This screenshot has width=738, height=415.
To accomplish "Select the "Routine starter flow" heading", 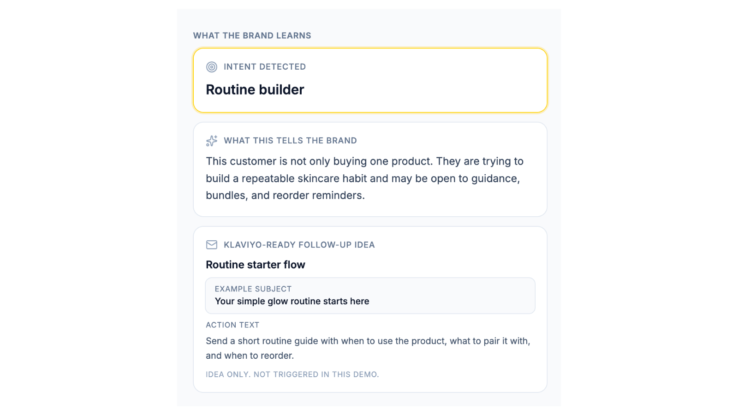I will coord(256,265).
